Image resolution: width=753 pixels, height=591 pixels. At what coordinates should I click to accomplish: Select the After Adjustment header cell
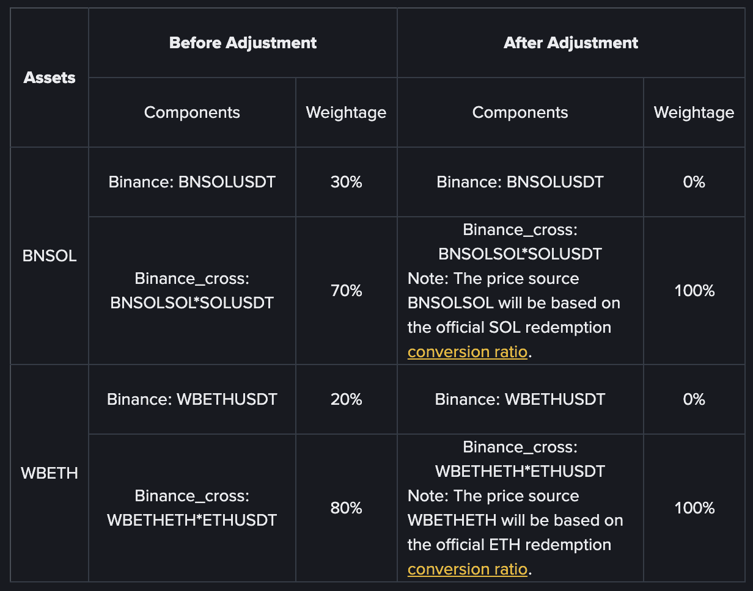pos(570,43)
